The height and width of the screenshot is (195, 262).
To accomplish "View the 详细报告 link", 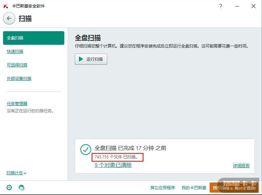I will (x=241, y=166).
